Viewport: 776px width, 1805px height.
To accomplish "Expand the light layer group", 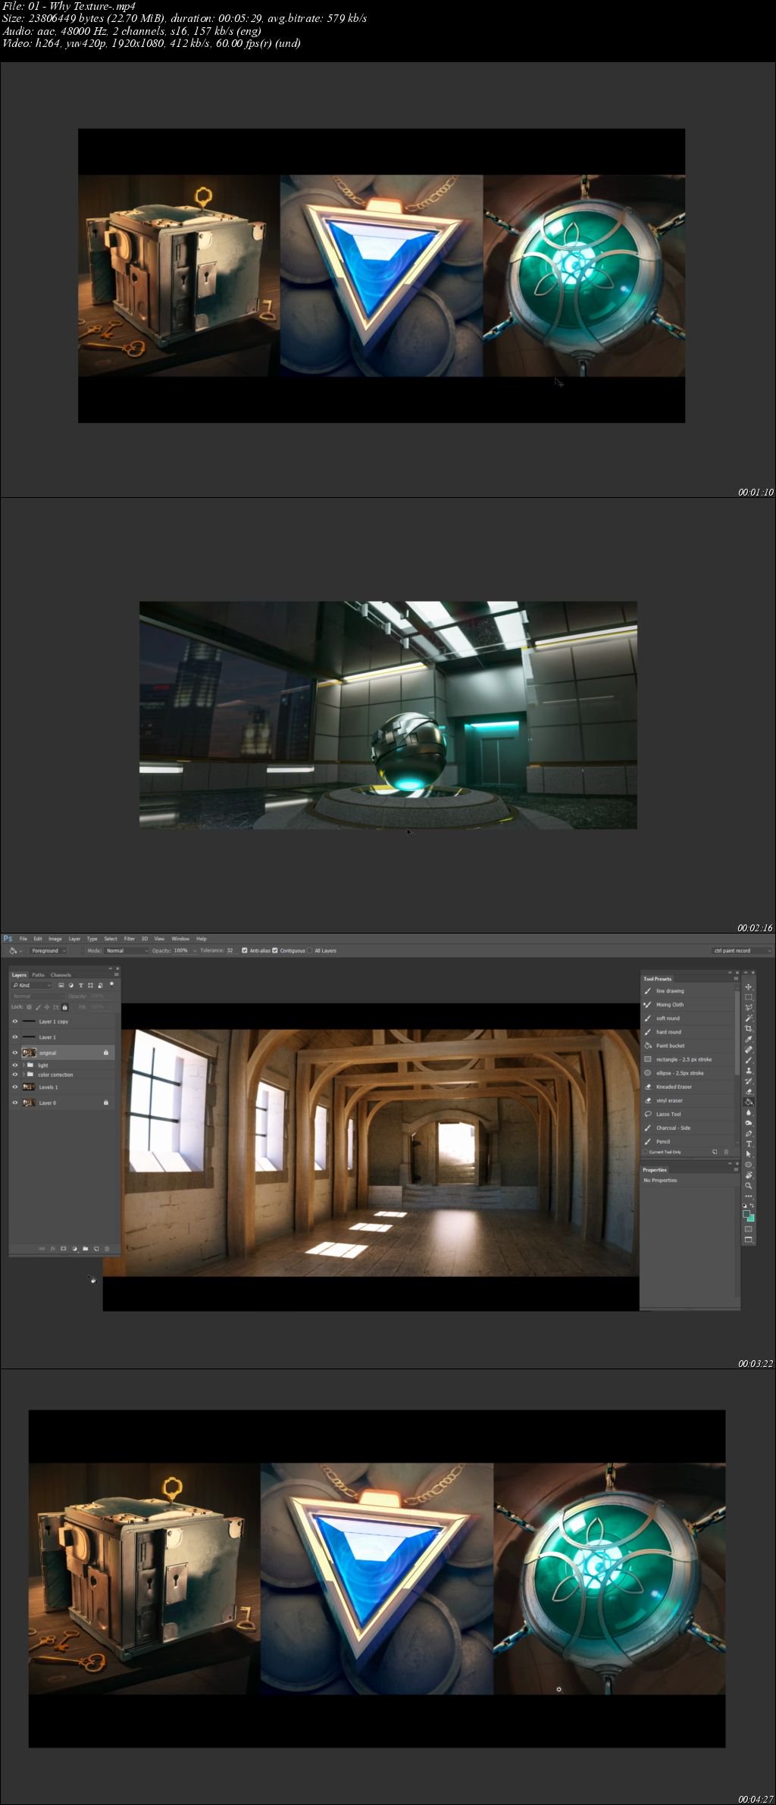I will 23,1065.
